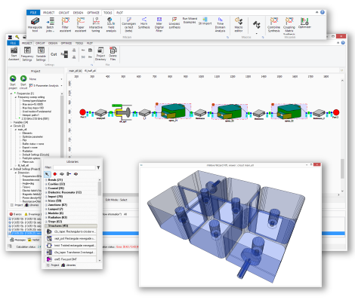This screenshot has width=355, height=300.
Task: Click the first green resonator block in circuit
Action: (x=173, y=112)
